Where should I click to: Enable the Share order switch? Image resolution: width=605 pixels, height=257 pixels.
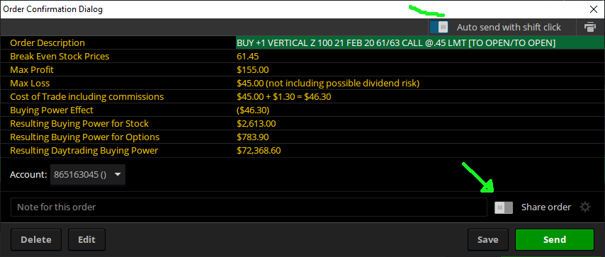pos(504,207)
